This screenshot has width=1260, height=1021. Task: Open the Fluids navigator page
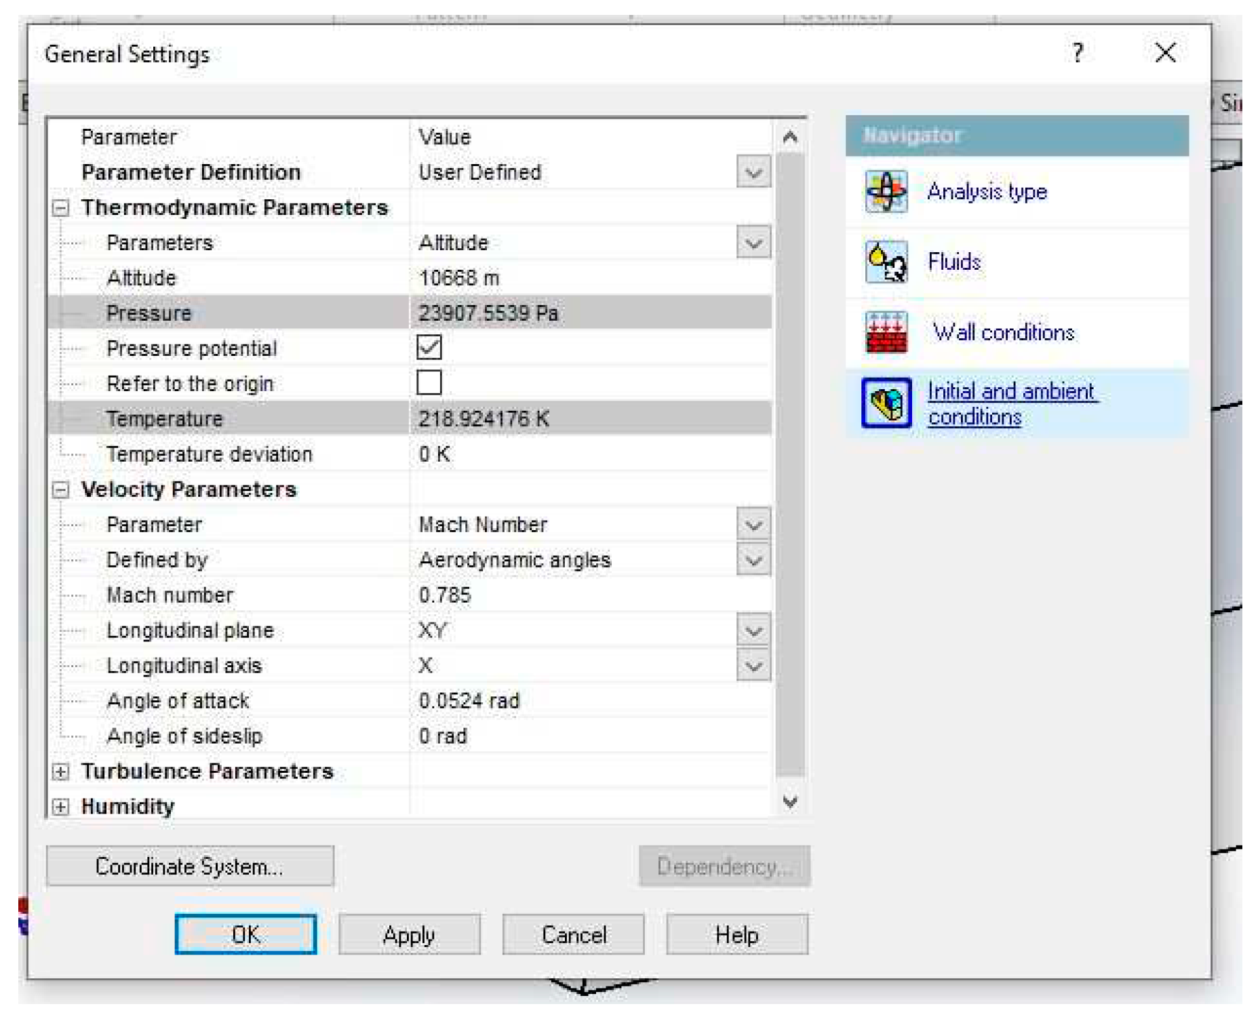tap(953, 262)
